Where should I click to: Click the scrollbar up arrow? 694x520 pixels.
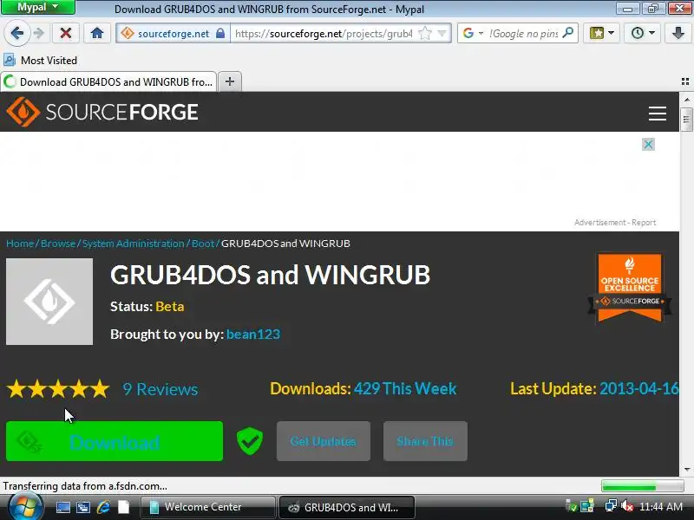click(x=686, y=100)
